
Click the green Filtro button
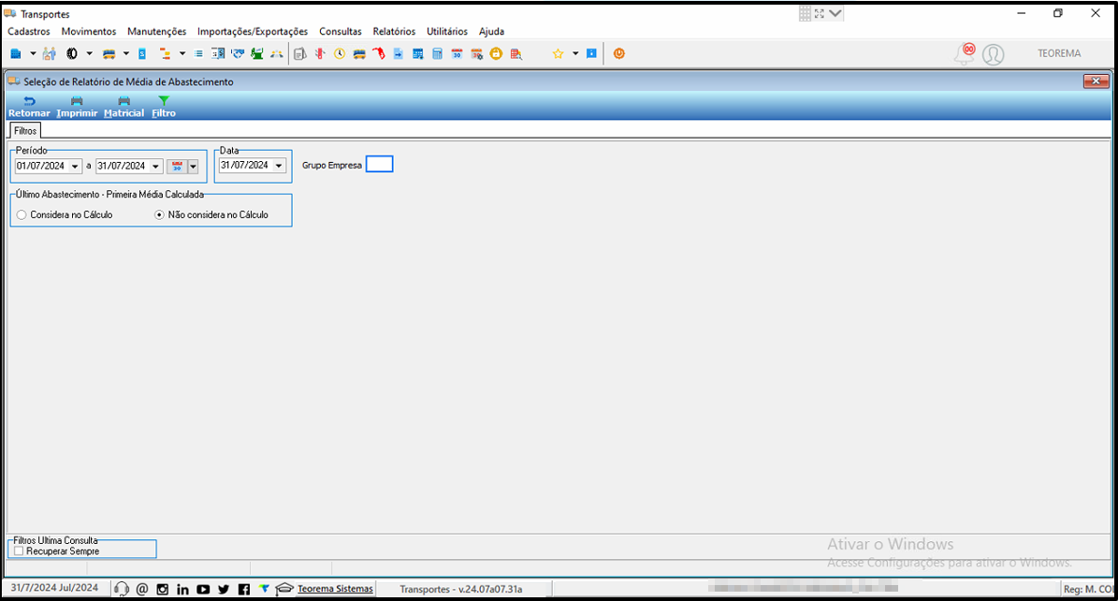pyautogui.click(x=164, y=107)
